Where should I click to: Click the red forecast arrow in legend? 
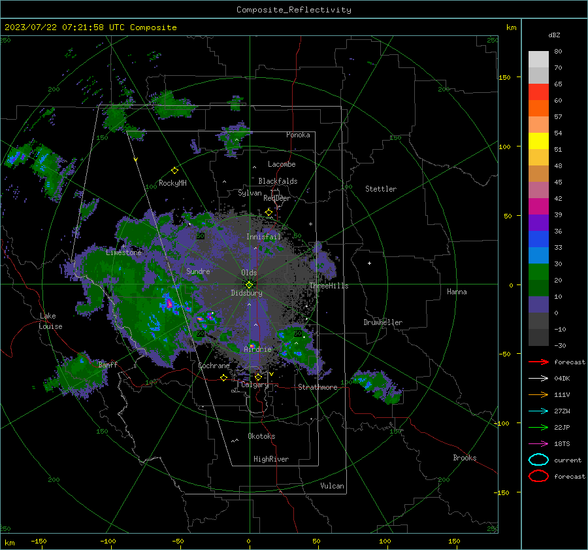[x=538, y=362]
